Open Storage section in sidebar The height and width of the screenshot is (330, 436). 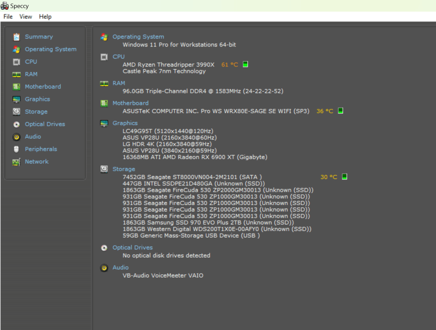coord(36,111)
